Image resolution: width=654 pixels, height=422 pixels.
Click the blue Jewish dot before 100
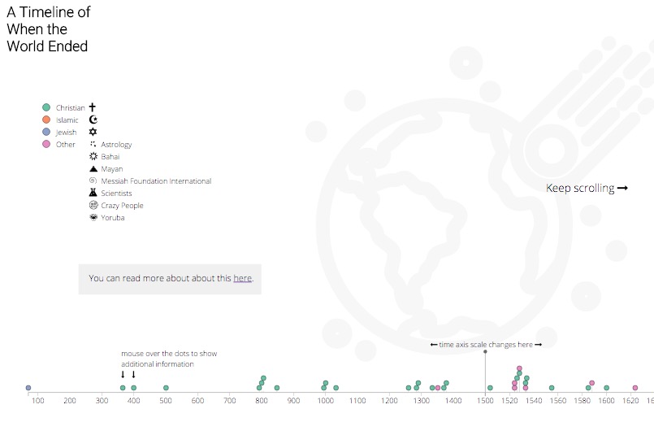28,388
